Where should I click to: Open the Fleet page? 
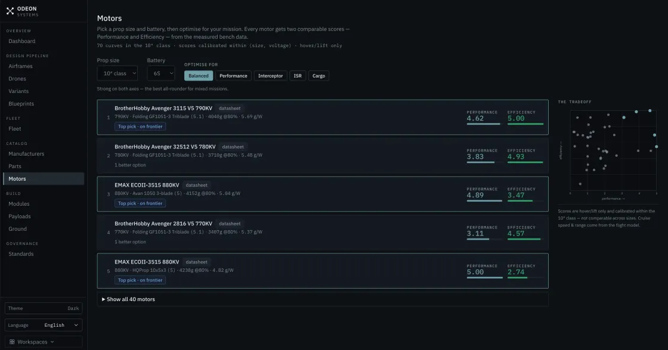pos(14,129)
